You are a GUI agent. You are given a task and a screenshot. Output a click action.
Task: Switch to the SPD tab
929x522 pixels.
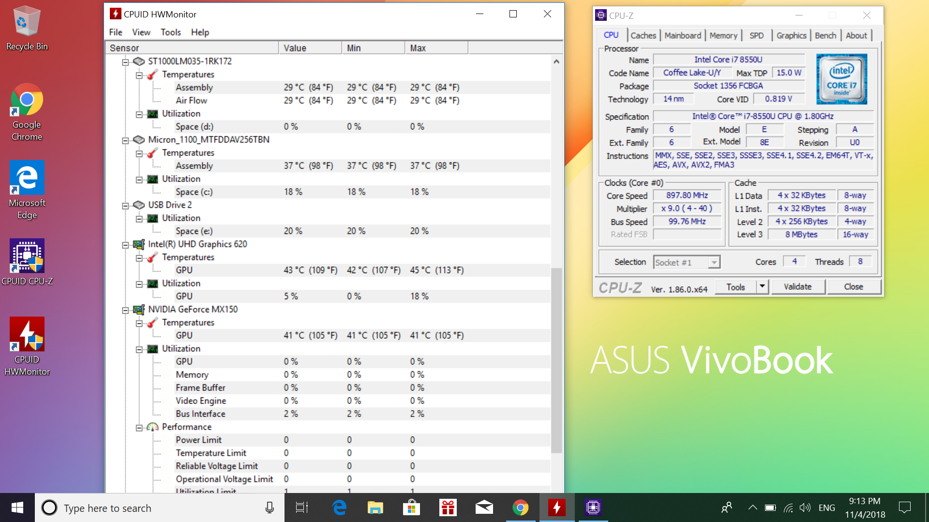756,35
